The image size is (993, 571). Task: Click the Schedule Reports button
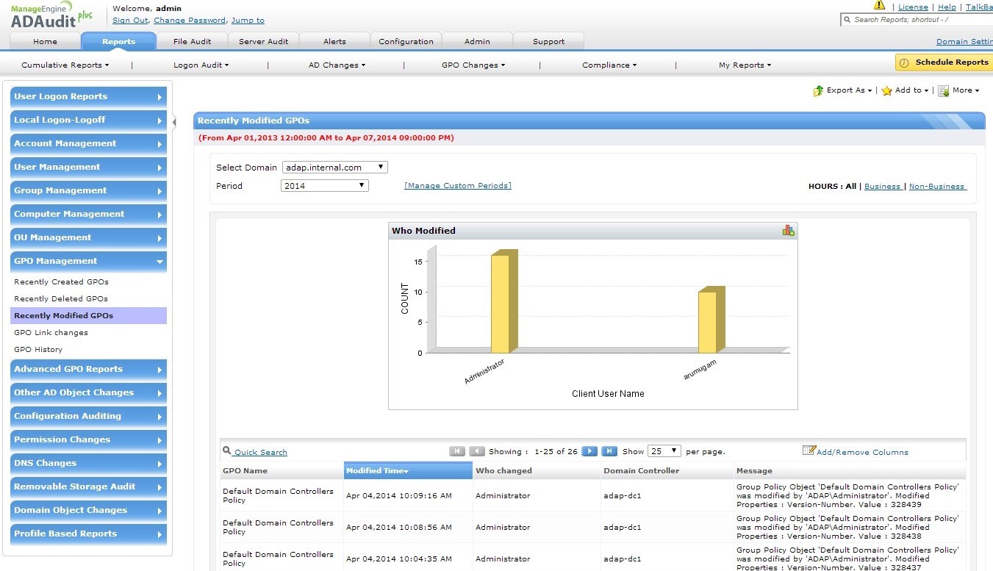click(944, 62)
